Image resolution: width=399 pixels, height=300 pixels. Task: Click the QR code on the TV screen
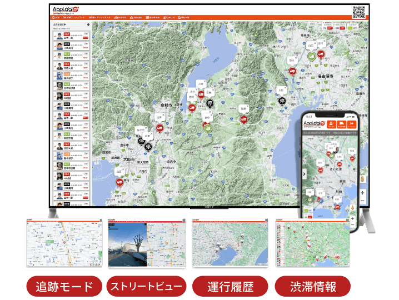point(359,12)
